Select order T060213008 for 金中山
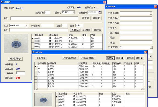The image size is (158, 107). (89, 66)
